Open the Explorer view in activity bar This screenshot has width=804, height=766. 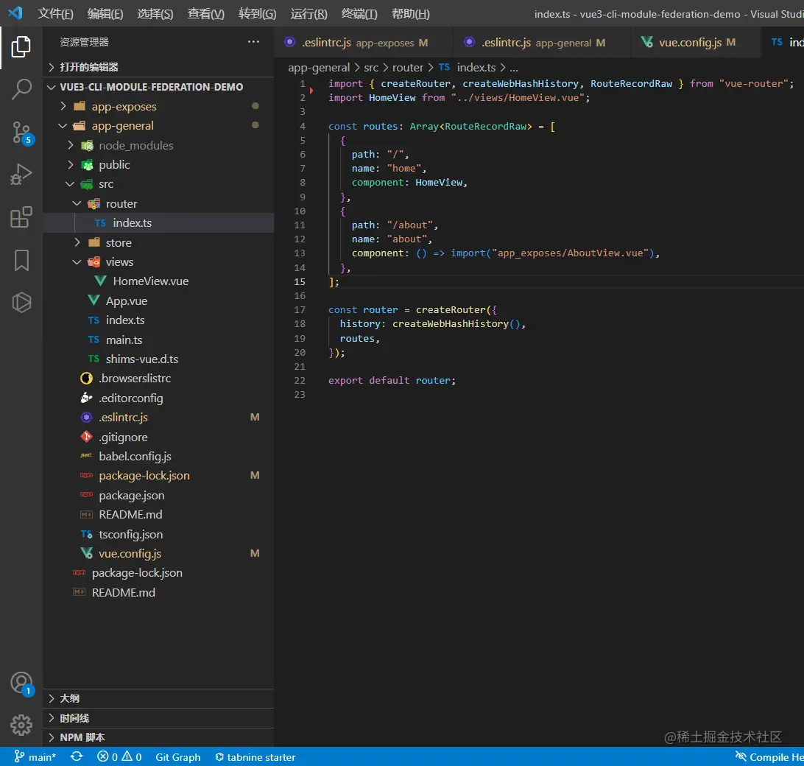click(21, 46)
